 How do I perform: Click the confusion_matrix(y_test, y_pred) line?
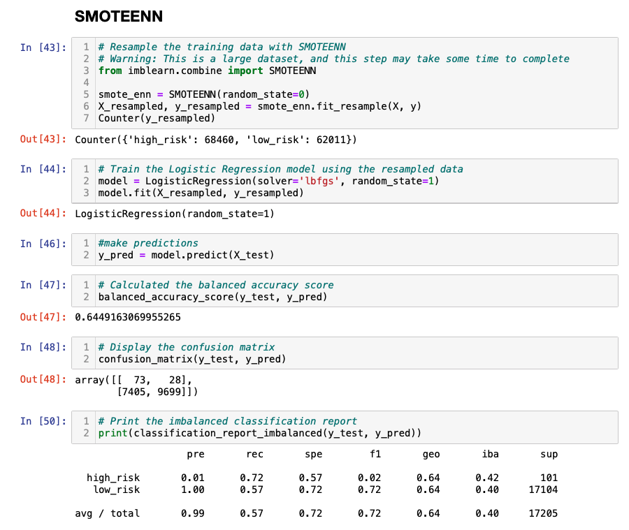tap(192, 359)
